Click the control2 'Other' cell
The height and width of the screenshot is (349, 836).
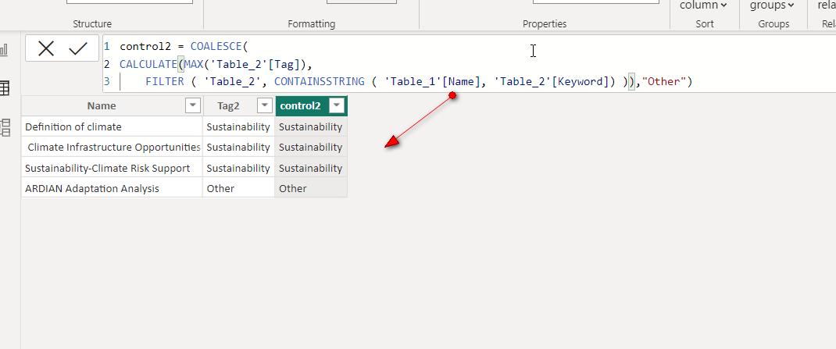coord(311,188)
